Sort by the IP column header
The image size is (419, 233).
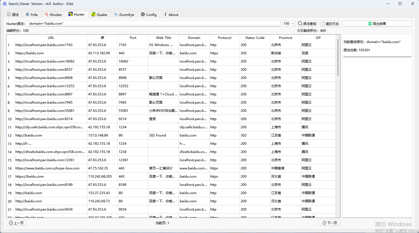[x=102, y=38]
